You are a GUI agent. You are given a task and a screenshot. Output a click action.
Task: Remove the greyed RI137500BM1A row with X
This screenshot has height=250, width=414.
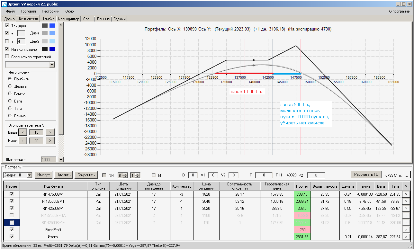click(406, 215)
